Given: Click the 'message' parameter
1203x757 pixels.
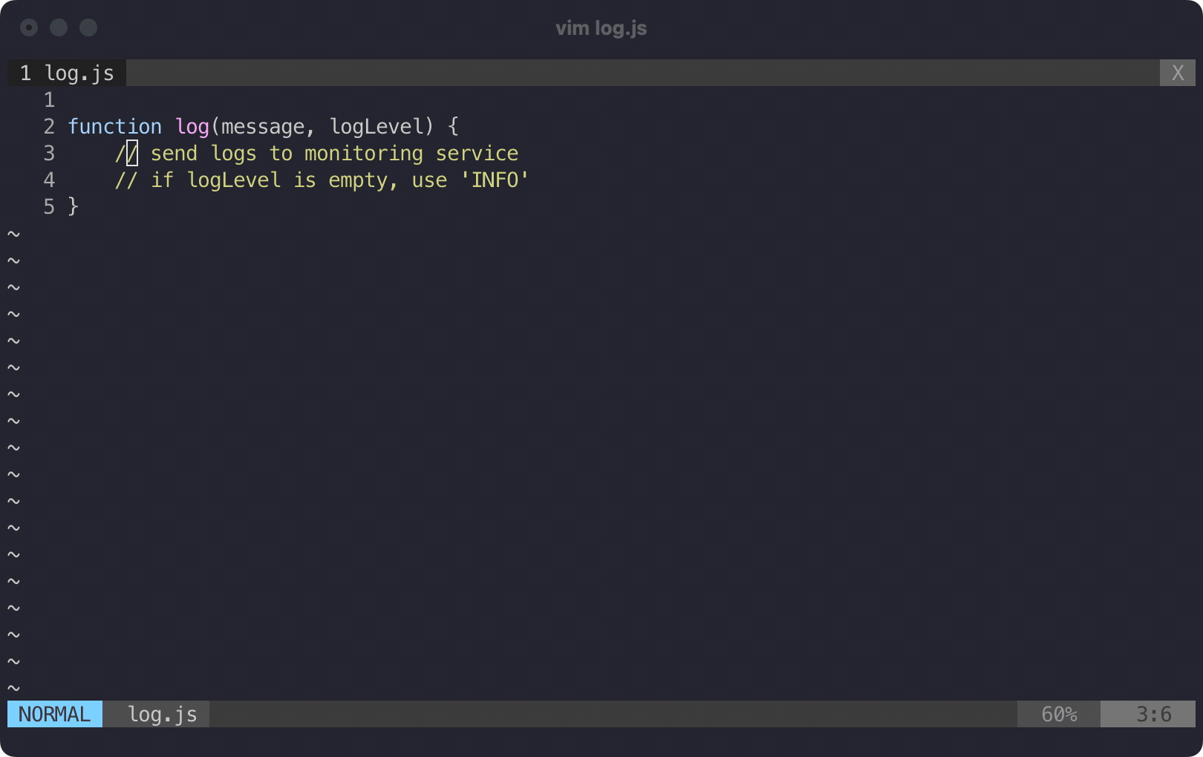Looking at the screenshot, I should coord(263,127).
